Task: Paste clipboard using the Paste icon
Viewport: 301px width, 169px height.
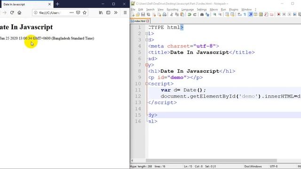Action: point(182,15)
